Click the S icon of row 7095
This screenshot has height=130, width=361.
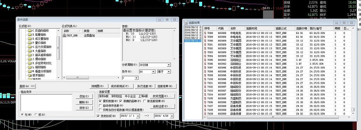(205, 60)
